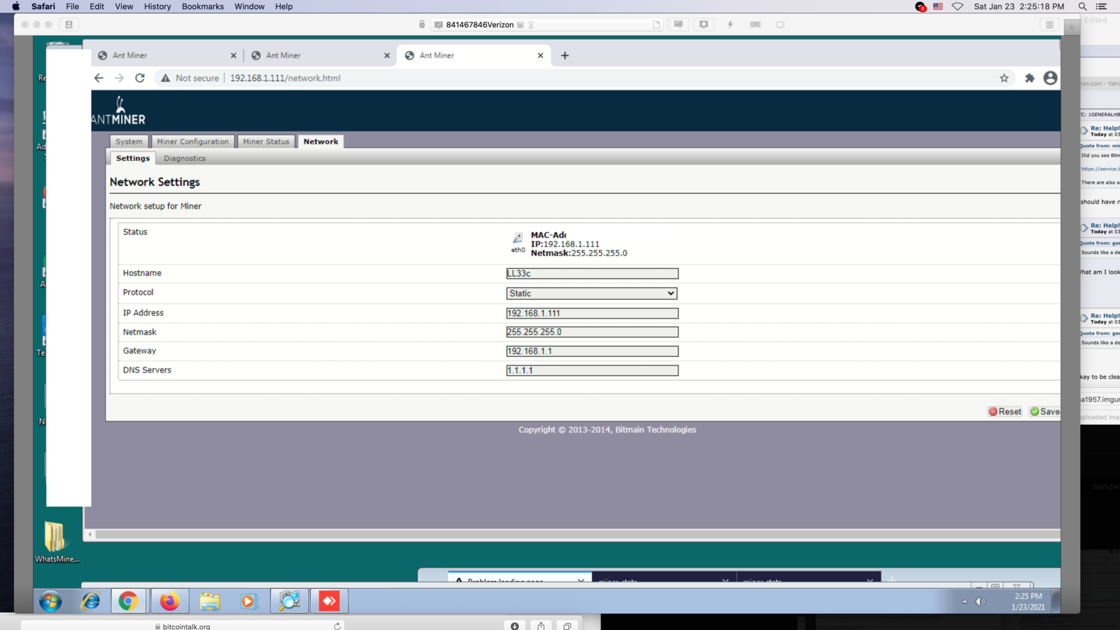Select the Network tab

[321, 141]
